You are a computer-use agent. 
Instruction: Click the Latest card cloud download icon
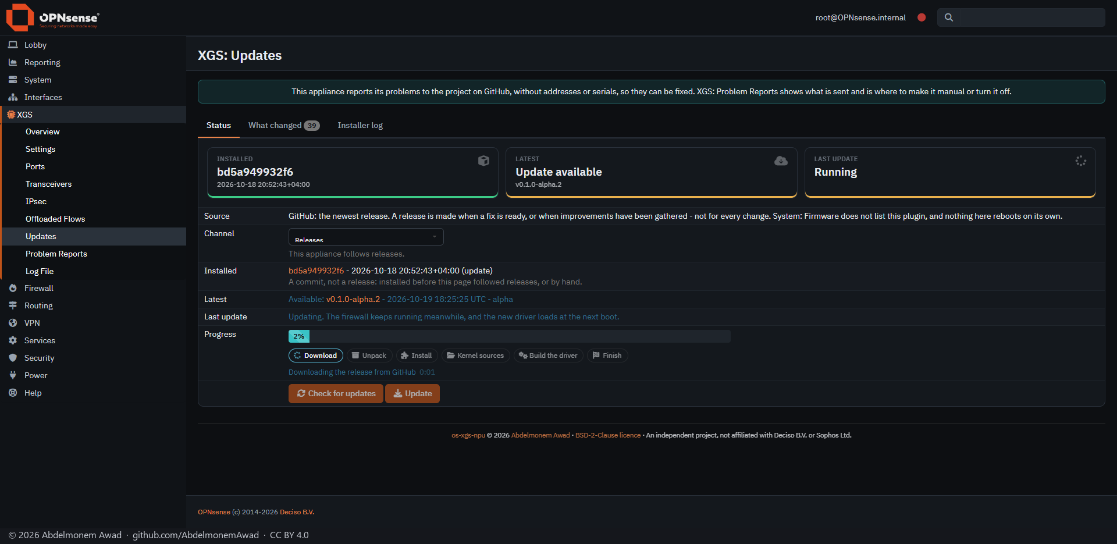[781, 161]
